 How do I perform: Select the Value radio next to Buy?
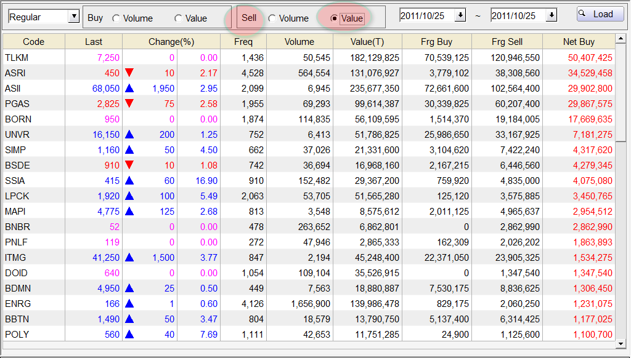pyautogui.click(x=178, y=18)
